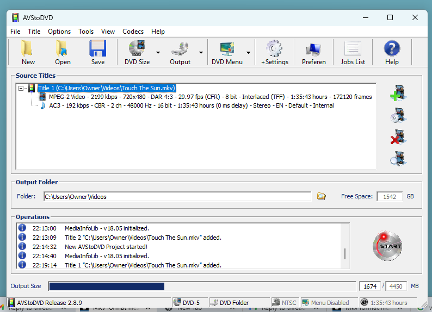Click the 22:13:00 MediaInfoLib initialized log entry

(x=107, y=228)
